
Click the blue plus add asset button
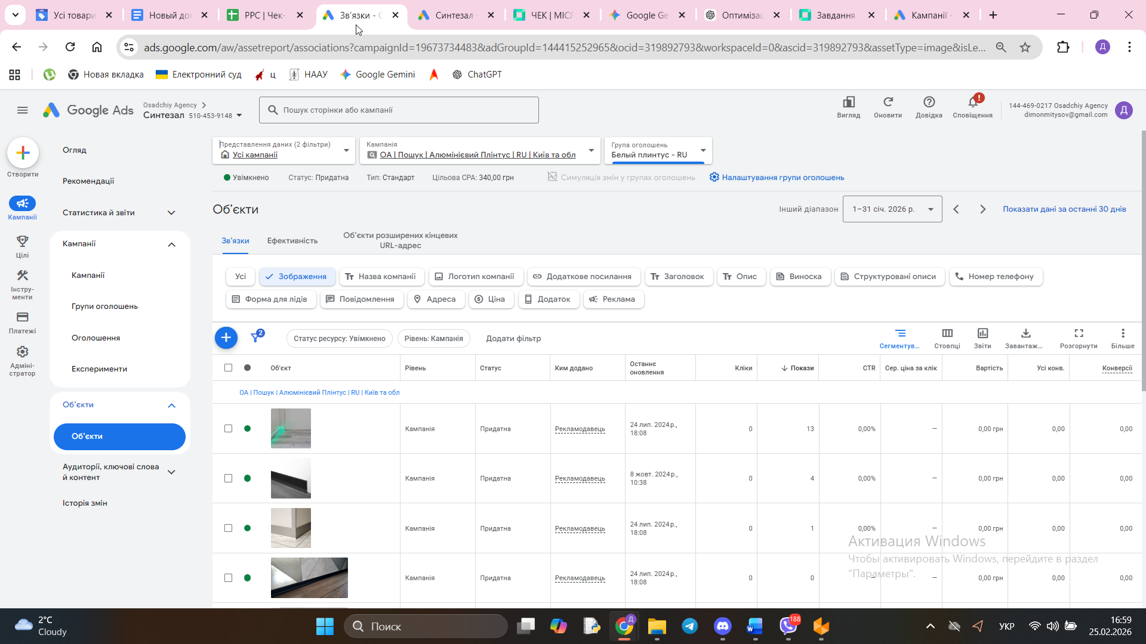pyautogui.click(x=226, y=338)
